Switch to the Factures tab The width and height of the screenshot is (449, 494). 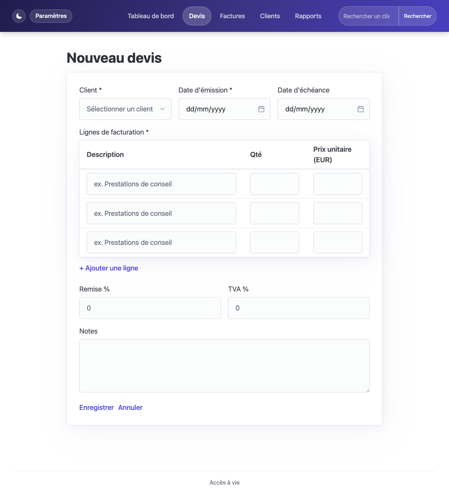pos(233,16)
